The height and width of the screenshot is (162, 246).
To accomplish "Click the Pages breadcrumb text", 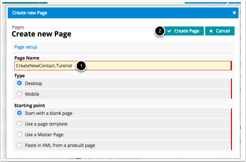I will pos(18,27).
